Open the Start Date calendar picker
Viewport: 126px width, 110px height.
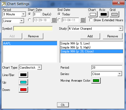54,20
